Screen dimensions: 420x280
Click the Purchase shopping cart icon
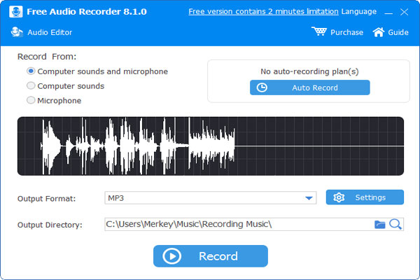point(319,32)
